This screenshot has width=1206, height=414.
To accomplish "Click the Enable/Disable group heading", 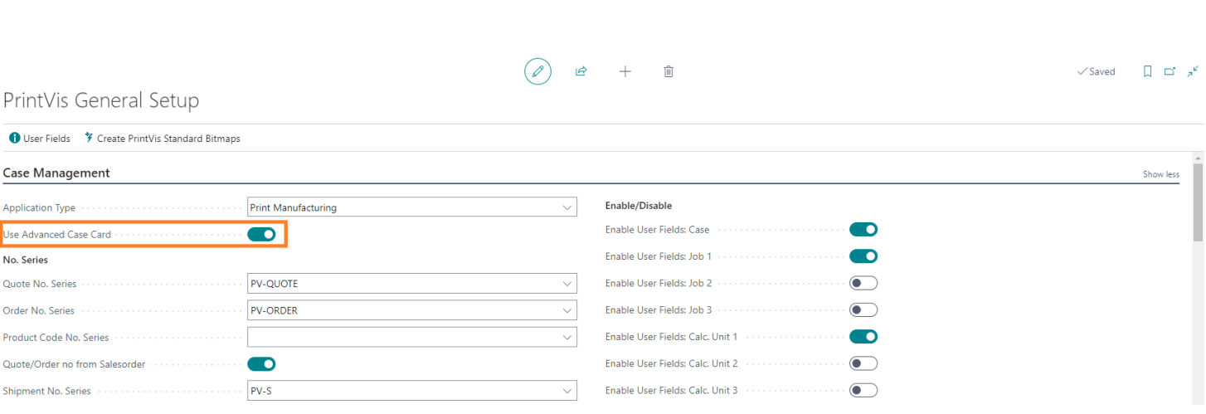I will coord(639,205).
